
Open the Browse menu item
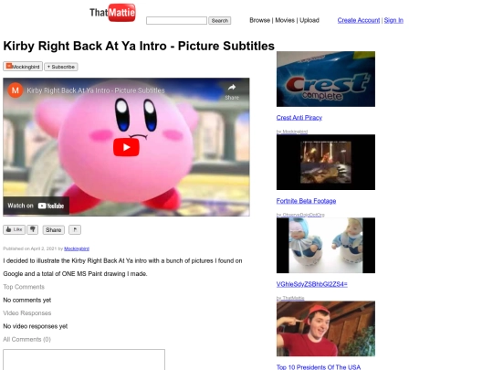coord(259,20)
